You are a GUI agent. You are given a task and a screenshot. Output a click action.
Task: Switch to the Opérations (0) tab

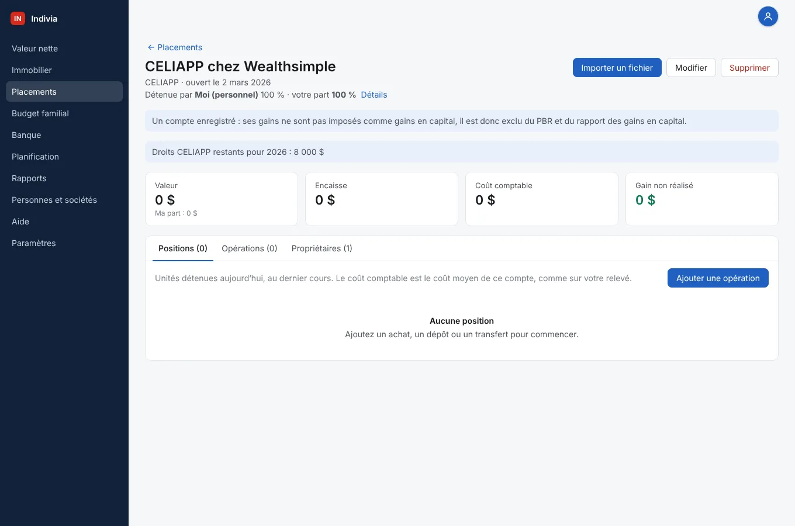(x=250, y=248)
